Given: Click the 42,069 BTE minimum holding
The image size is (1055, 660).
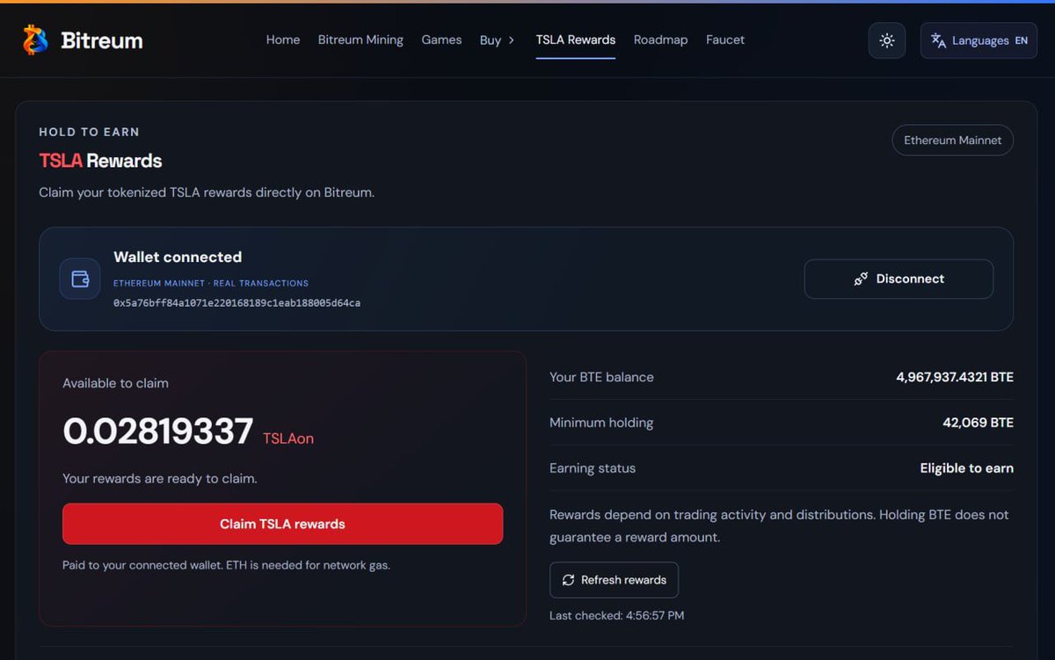Looking at the screenshot, I should tap(978, 423).
